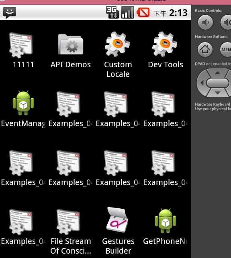Click the emulator MENU hardware button
The image size is (231, 258).
[226, 50]
